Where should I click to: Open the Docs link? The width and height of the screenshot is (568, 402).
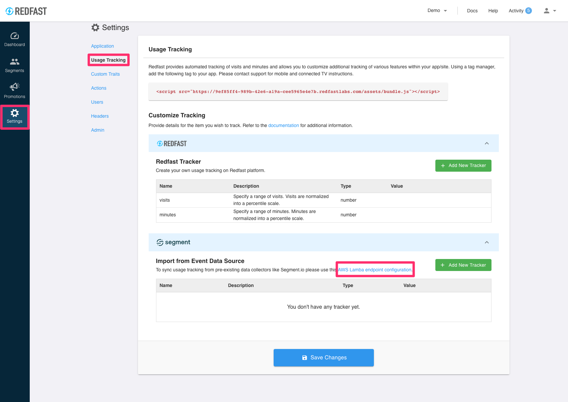pyautogui.click(x=472, y=11)
